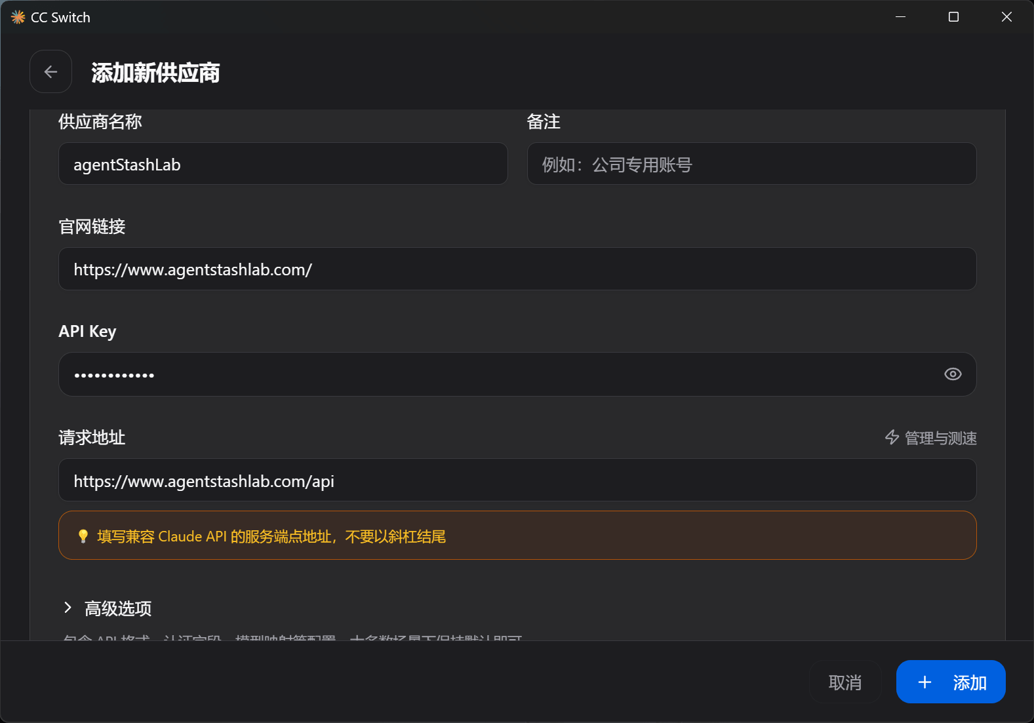
Task: Minimize the CC Switch window
Action: 900,17
